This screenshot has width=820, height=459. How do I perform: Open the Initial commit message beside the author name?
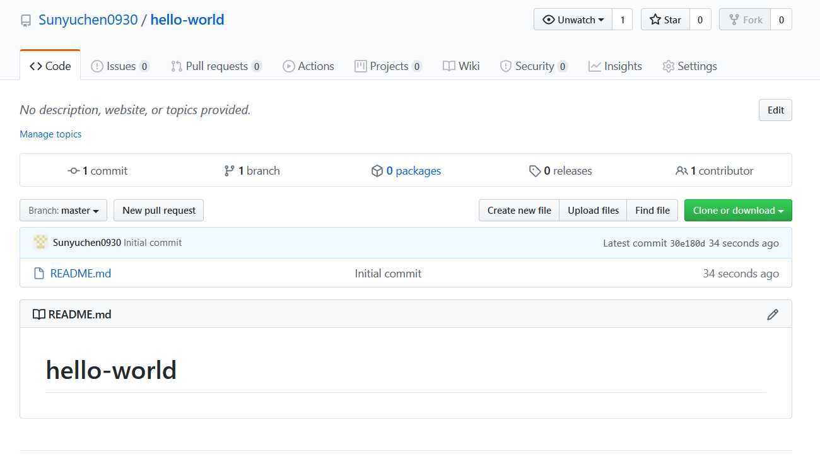pos(153,243)
